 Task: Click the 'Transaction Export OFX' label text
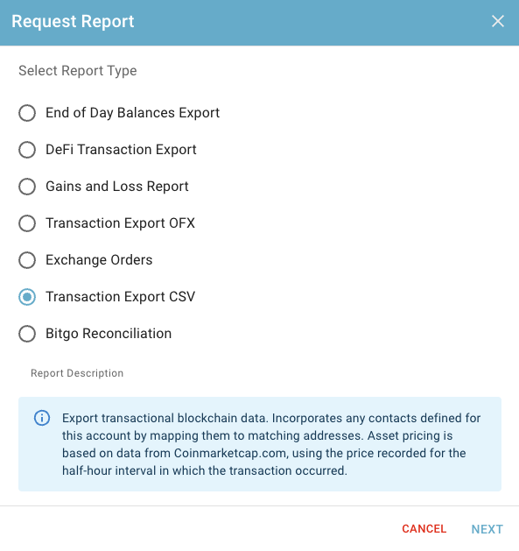[x=121, y=223]
